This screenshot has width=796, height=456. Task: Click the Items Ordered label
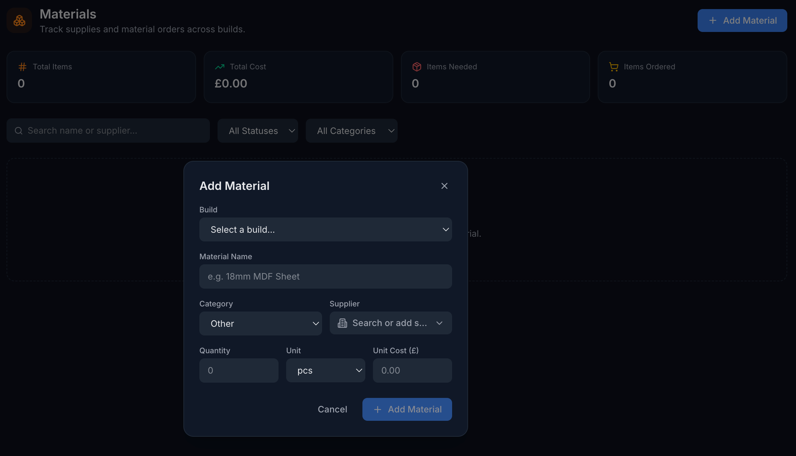point(649,67)
